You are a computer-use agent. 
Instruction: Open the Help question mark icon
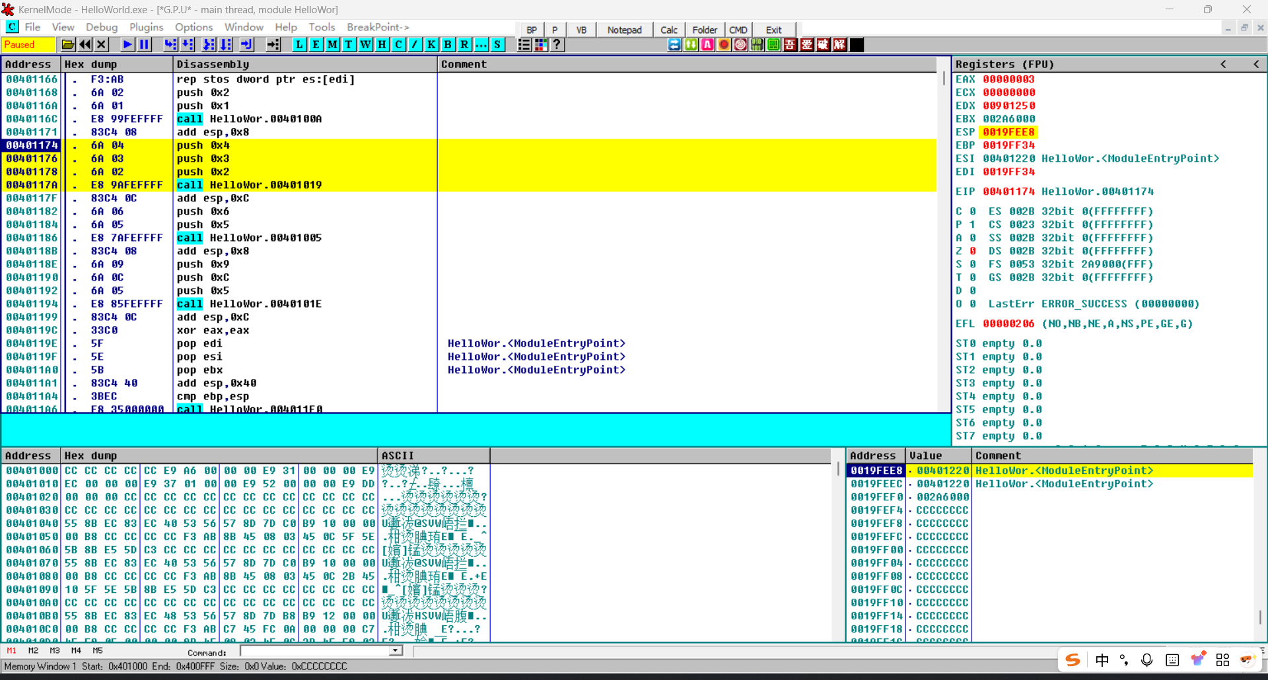coord(557,45)
